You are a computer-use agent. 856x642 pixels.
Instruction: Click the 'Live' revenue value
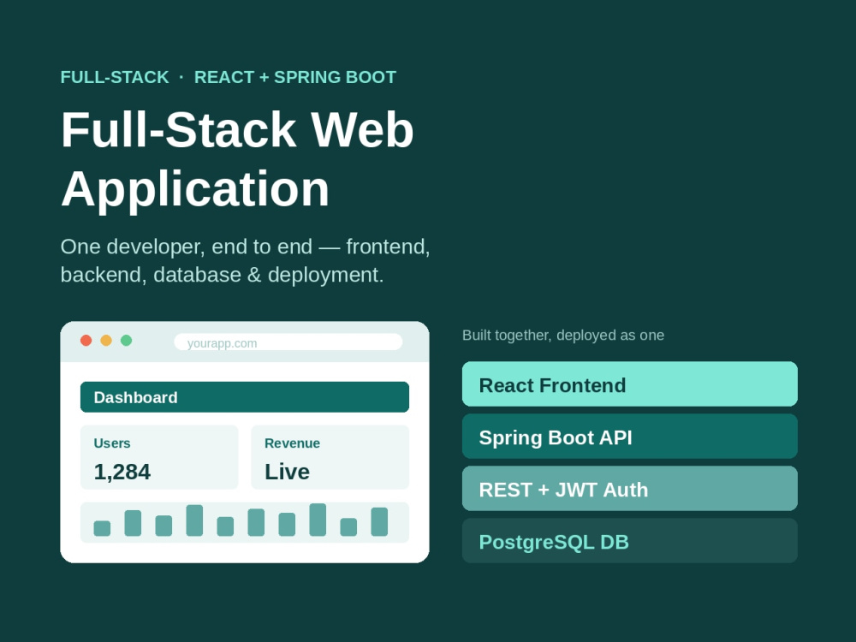287,472
